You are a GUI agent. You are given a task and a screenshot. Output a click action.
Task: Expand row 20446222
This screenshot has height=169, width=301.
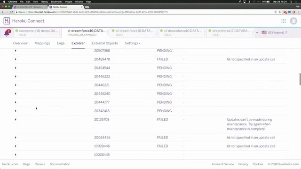point(16,77)
